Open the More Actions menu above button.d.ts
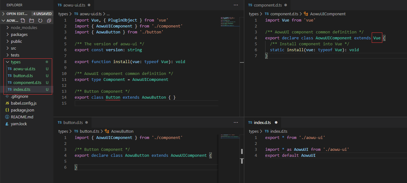Image resolution: width=407 pixels, height=183 pixels. [x=236, y=122]
